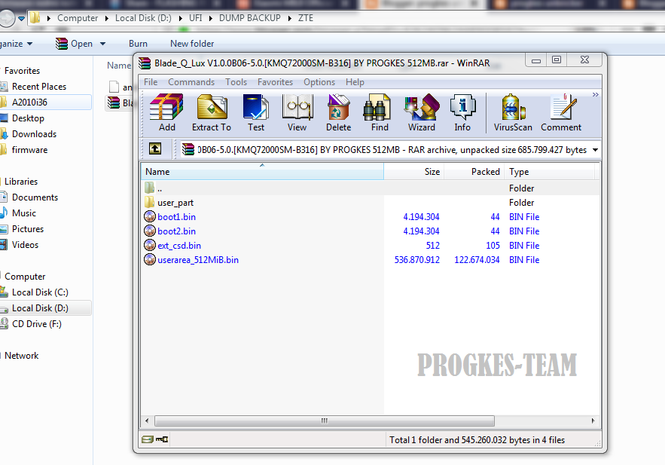
Task: Expand arrow after ZTE... before ZTE breadcrumb
Action: (x=290, y=18)
